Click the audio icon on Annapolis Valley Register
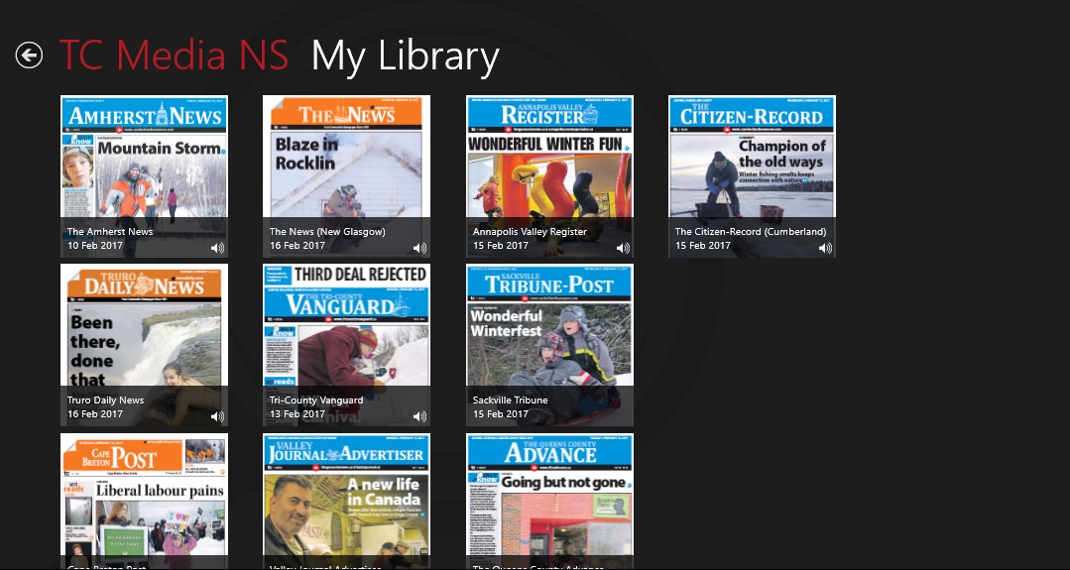 [623, 248]
